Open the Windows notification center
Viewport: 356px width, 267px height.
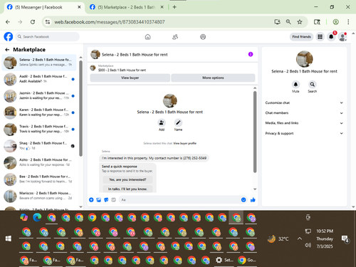(x=345, y=239)
